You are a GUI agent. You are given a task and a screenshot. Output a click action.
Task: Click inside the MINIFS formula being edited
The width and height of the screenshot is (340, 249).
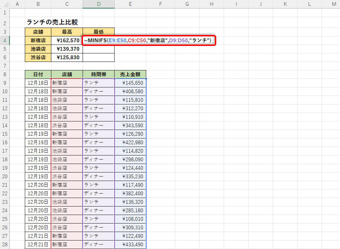click(x=148, y=41)
